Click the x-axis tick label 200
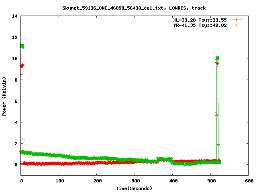257x192 pixels. tap(98, 181)
